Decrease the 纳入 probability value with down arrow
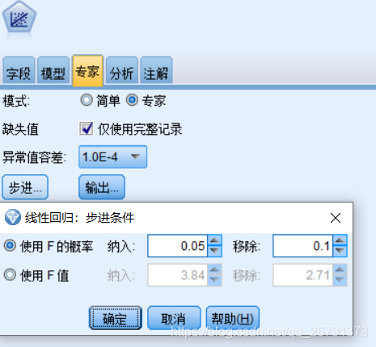The height and width of the screenshot is (347, 376). 215,251
